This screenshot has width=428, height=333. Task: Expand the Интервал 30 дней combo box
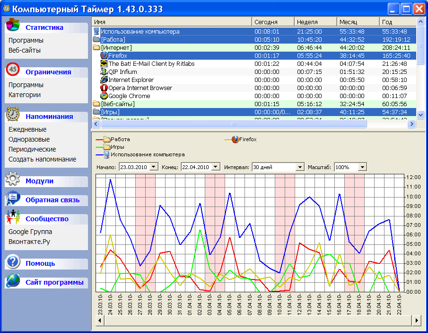coord(299,167)
